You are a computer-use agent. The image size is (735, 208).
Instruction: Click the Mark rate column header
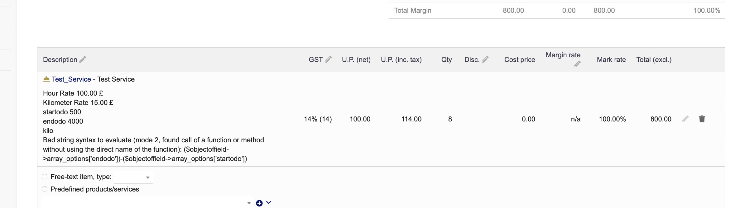(x=611, y=60)
